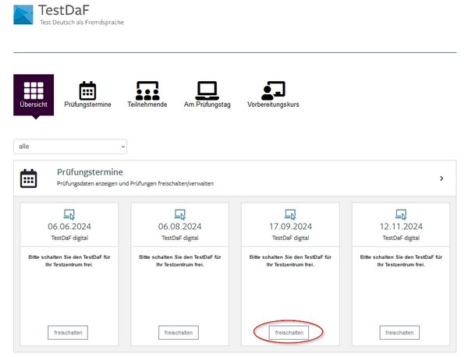
Task: Click freischalten for the 06.06.2024 exam
Action: click(68, 333)
